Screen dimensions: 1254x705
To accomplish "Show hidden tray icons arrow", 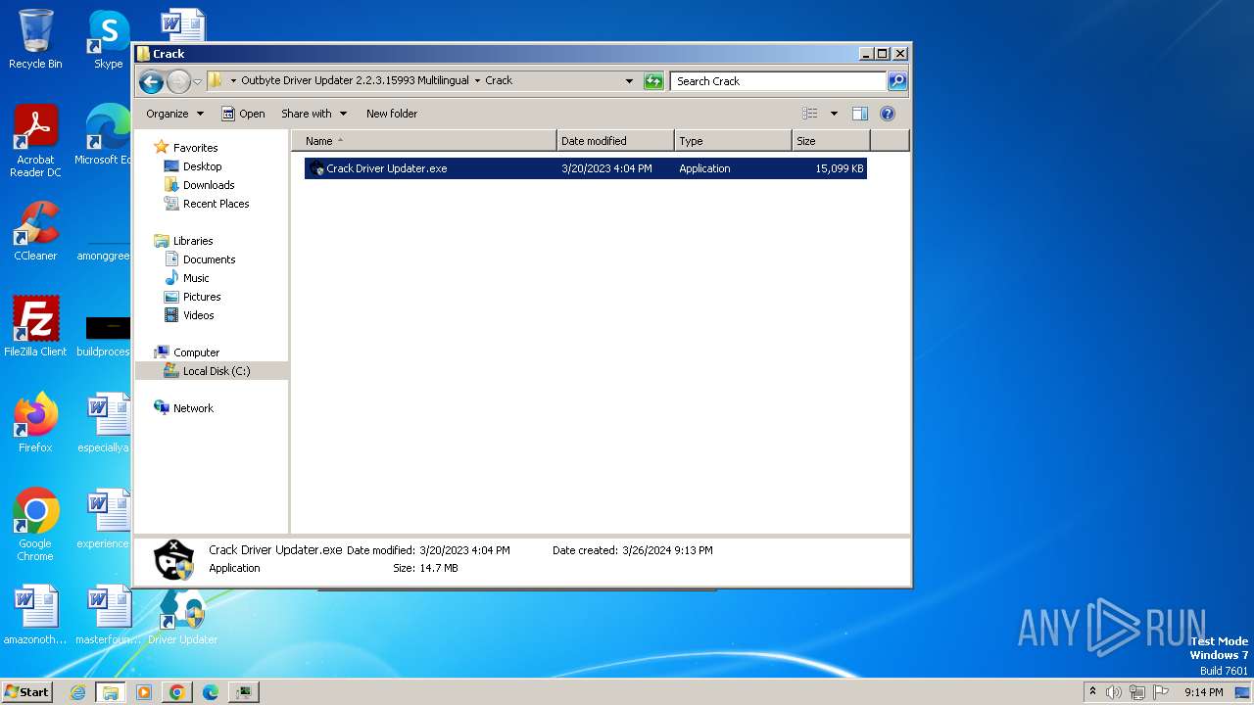I will pyautogui.click(x=1092, y=692).
